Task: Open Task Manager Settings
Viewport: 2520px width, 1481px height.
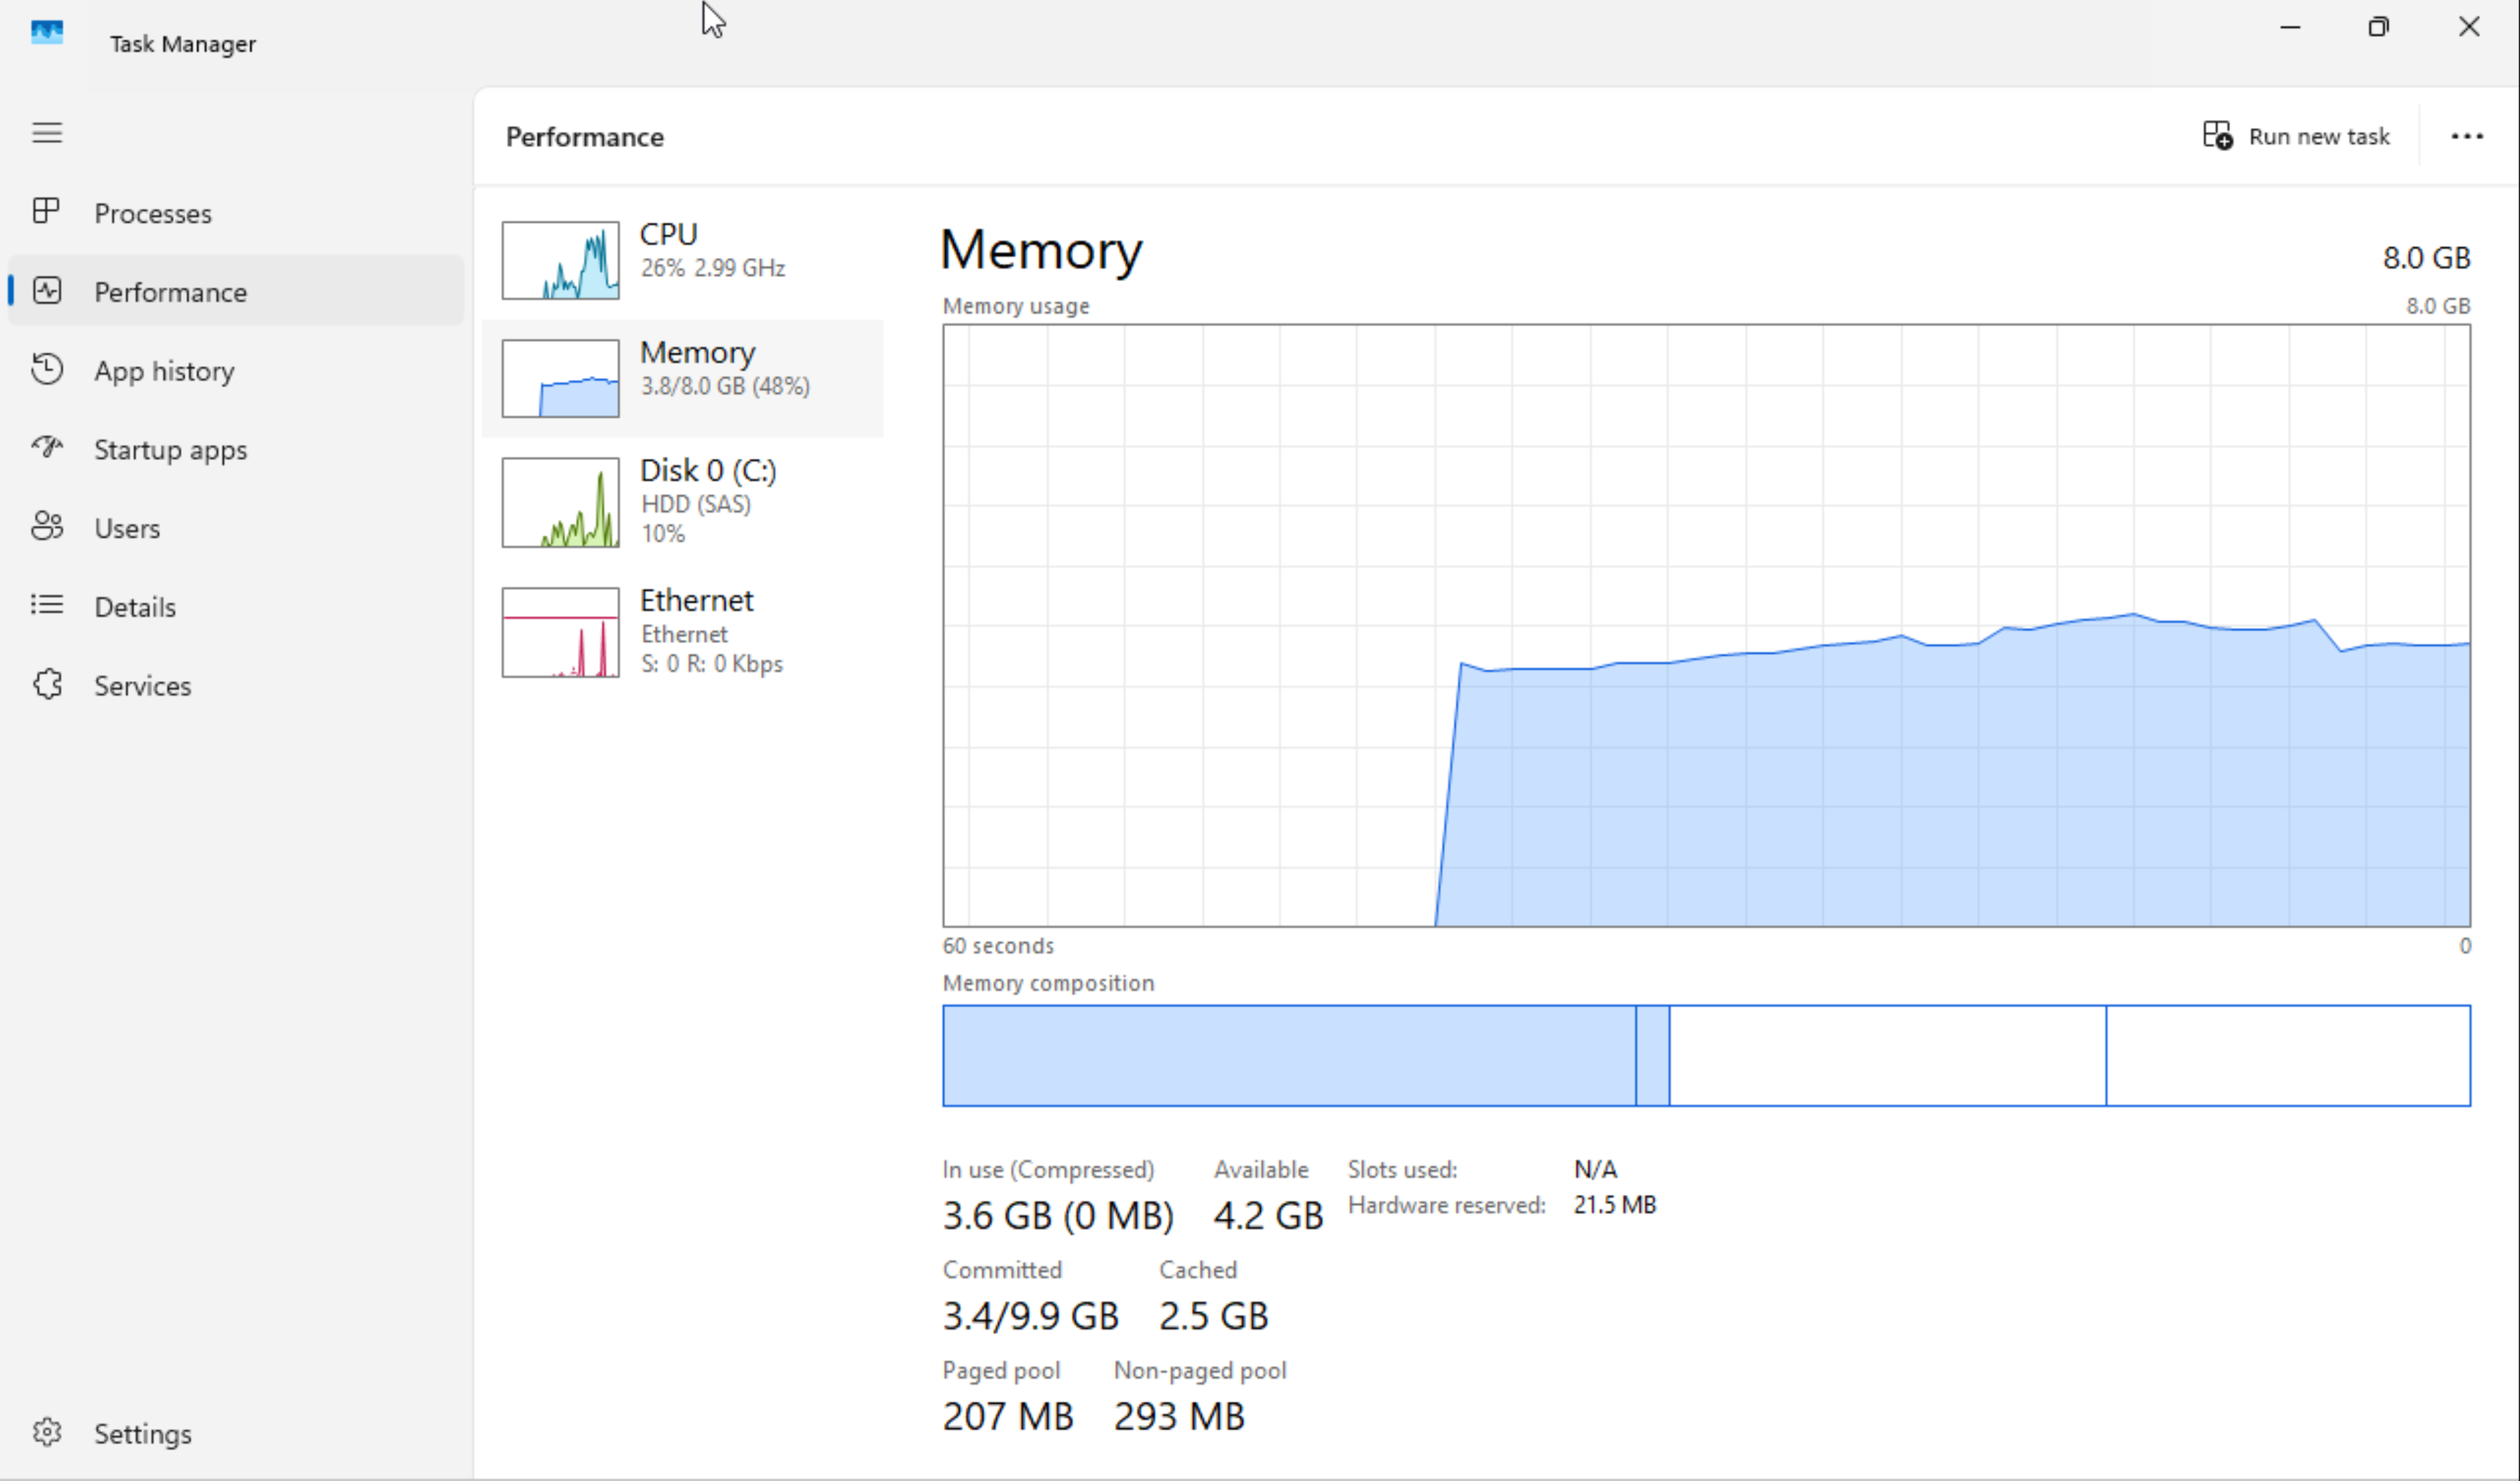Action: (x=236, y=1434)
